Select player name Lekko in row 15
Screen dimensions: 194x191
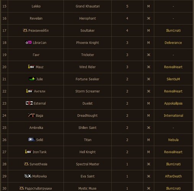[36, 6]
